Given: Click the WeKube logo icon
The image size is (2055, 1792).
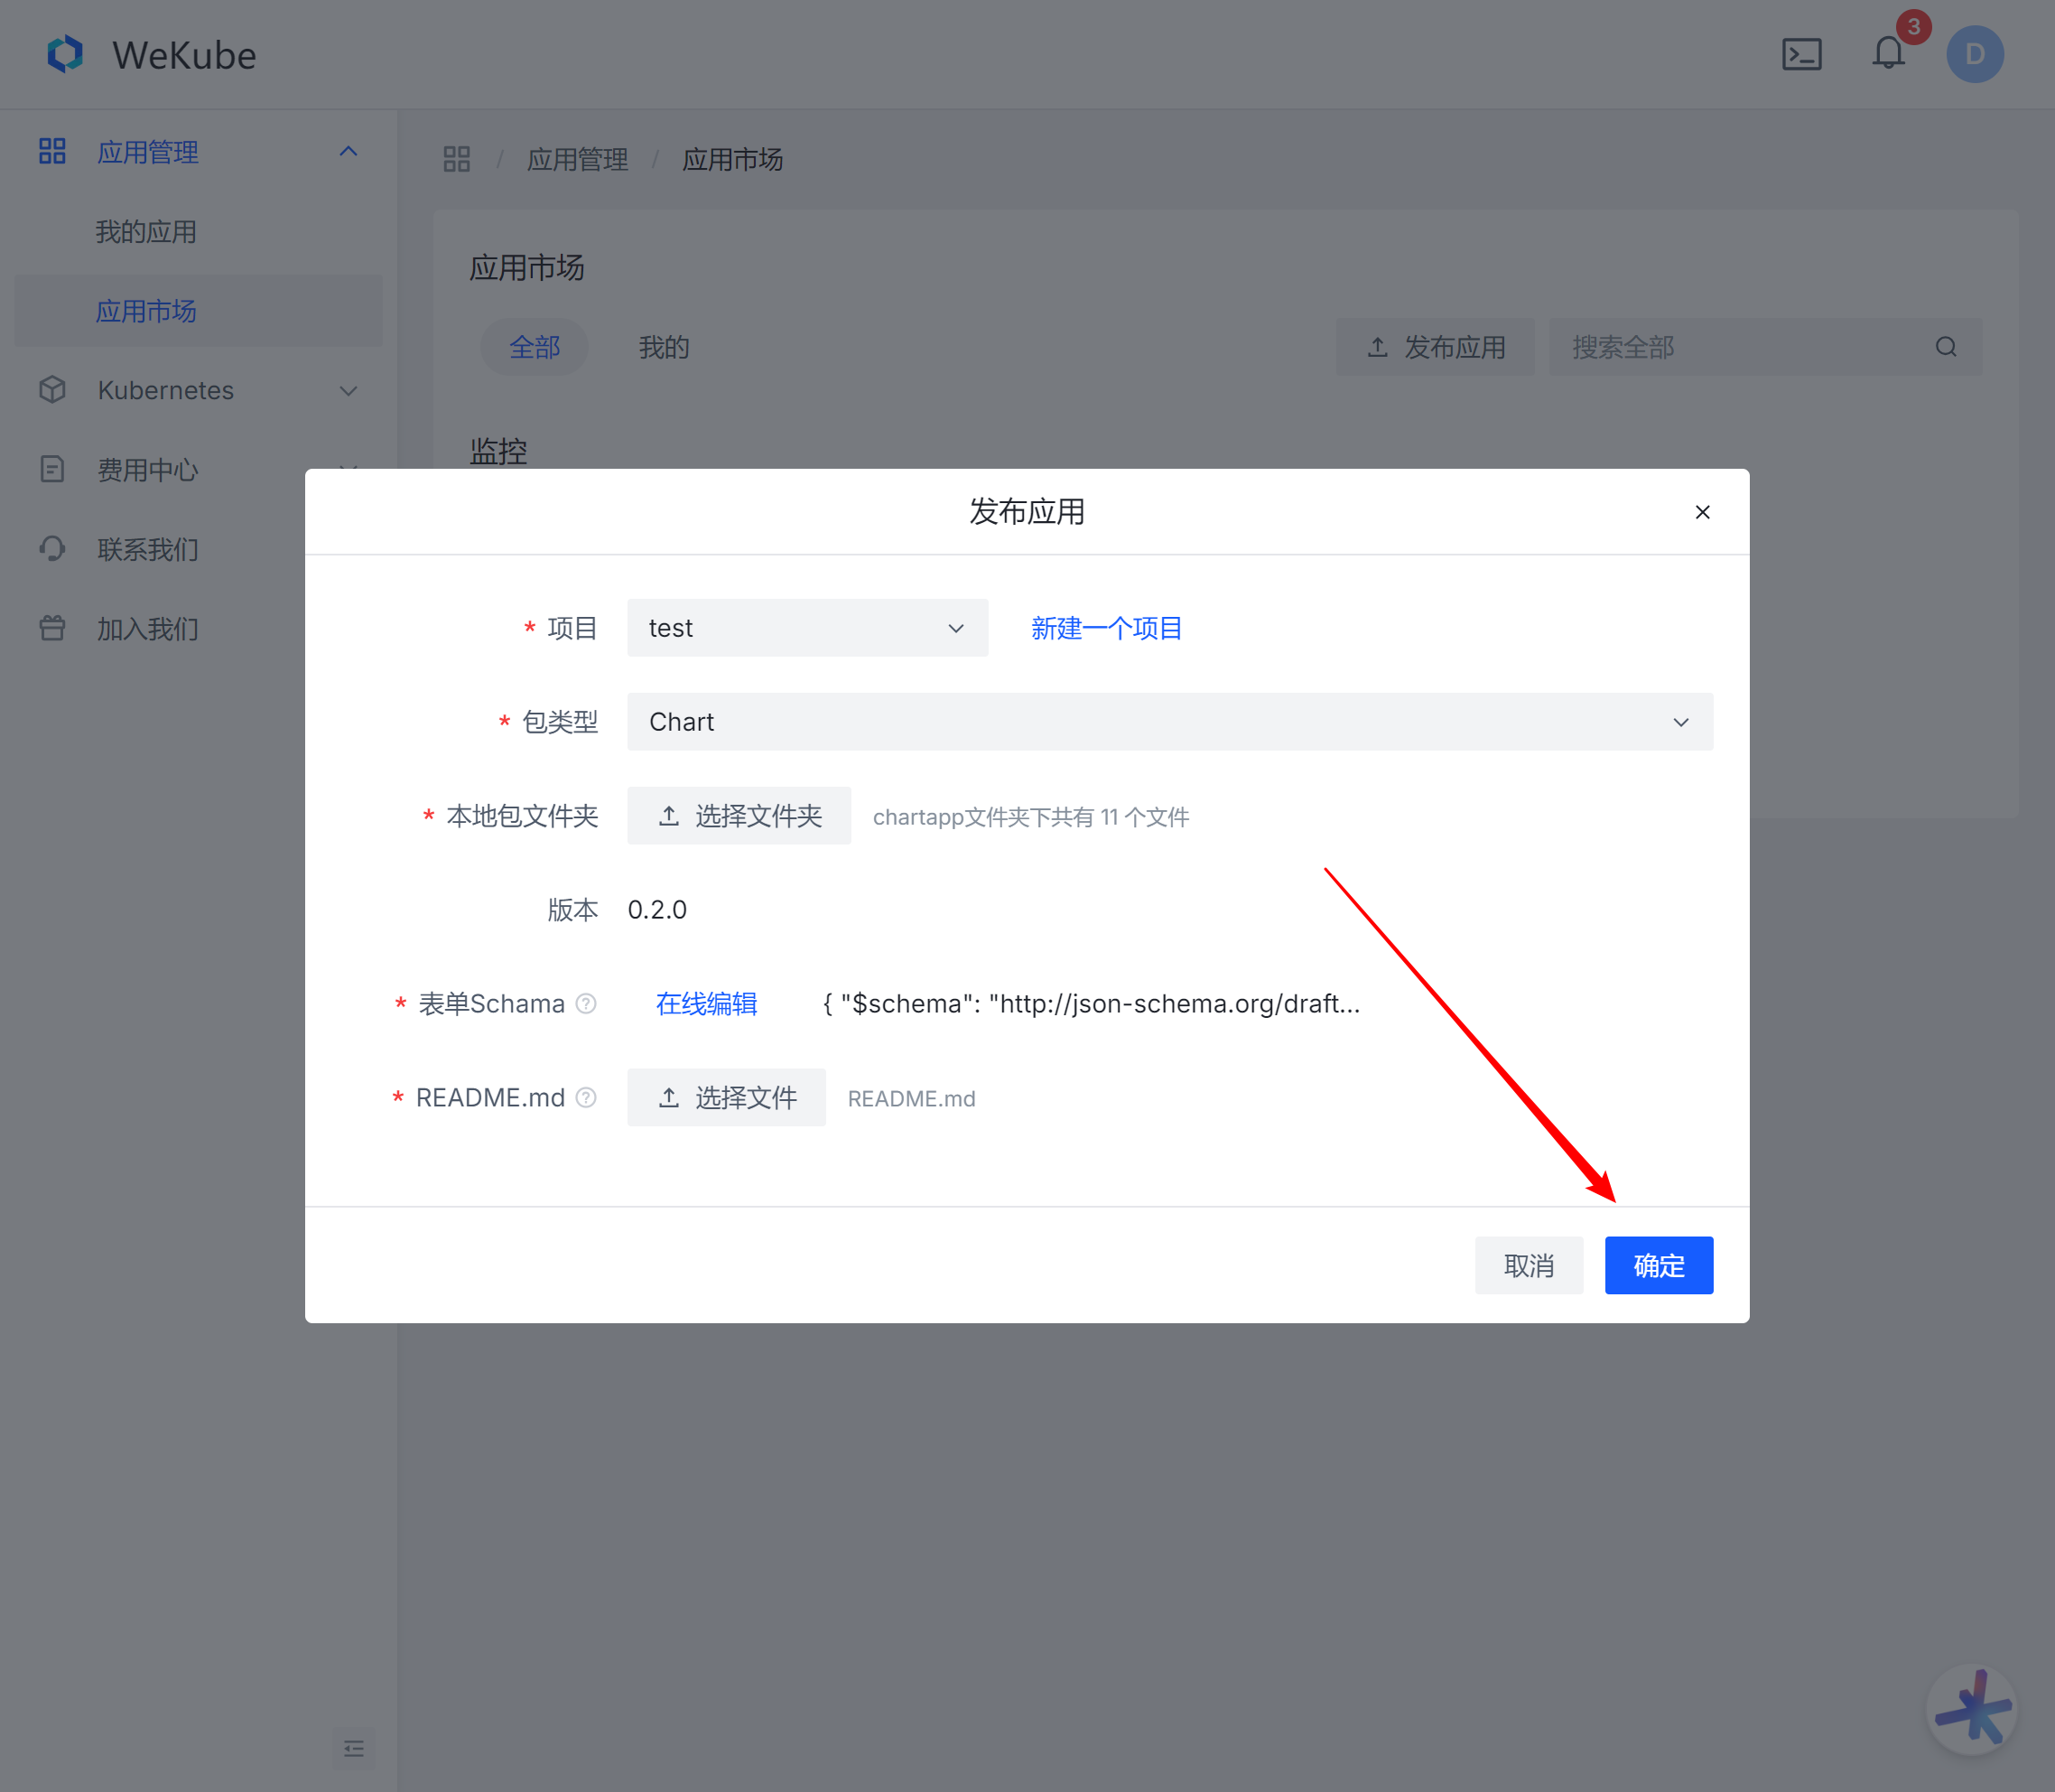Looking at the screenshot, I should (66, 55).
